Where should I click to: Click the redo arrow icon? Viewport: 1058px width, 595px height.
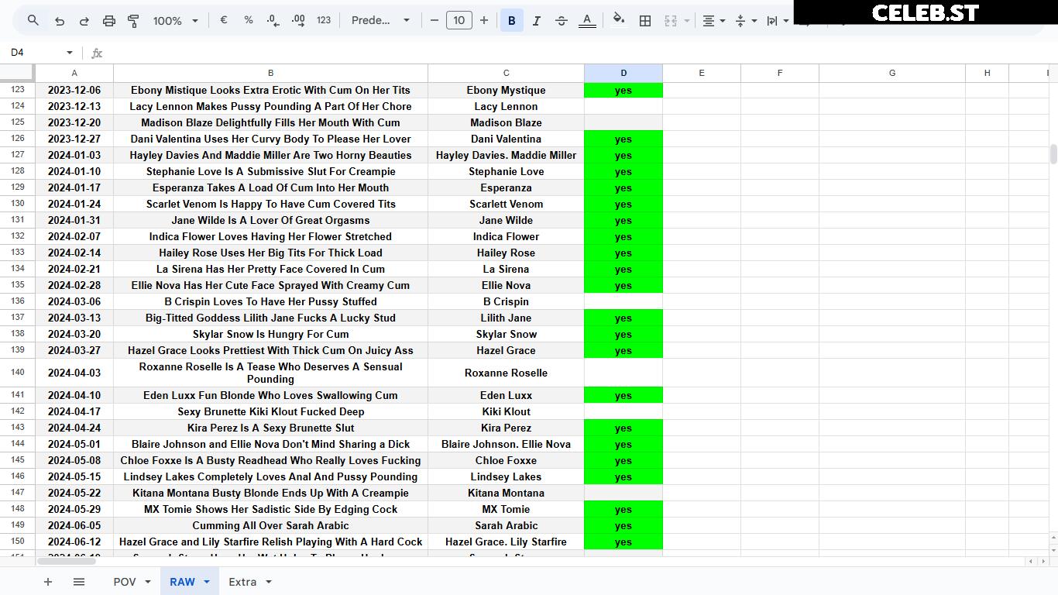[84, 21]
